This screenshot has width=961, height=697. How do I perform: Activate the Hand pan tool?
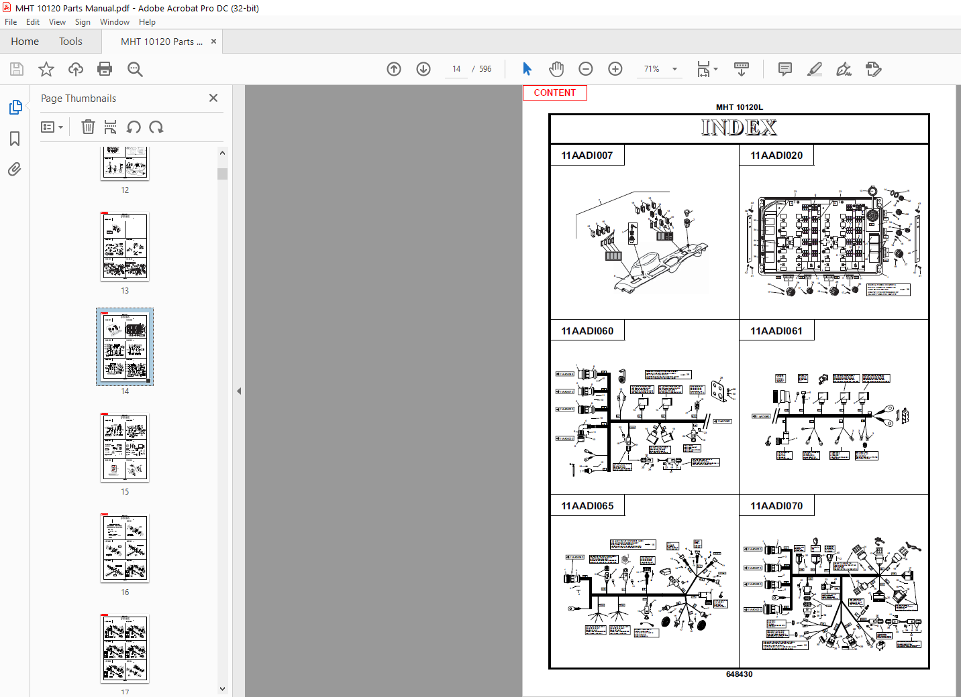[x=556, y=69]
